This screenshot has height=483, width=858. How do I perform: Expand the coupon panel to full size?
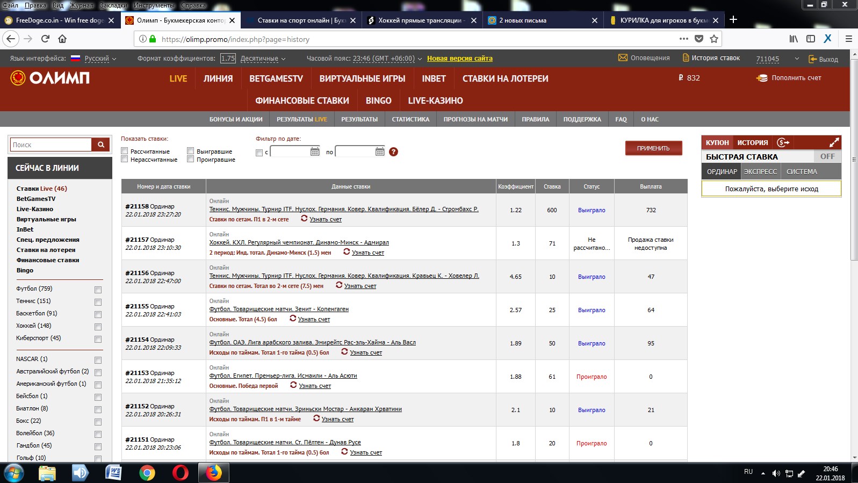pyautogui.click(x=834, y=142)
